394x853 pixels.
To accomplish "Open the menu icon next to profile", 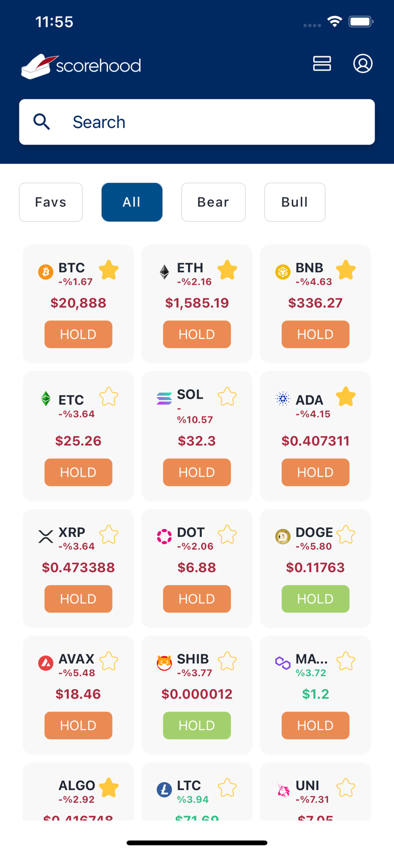I will [x=322, y=64].
